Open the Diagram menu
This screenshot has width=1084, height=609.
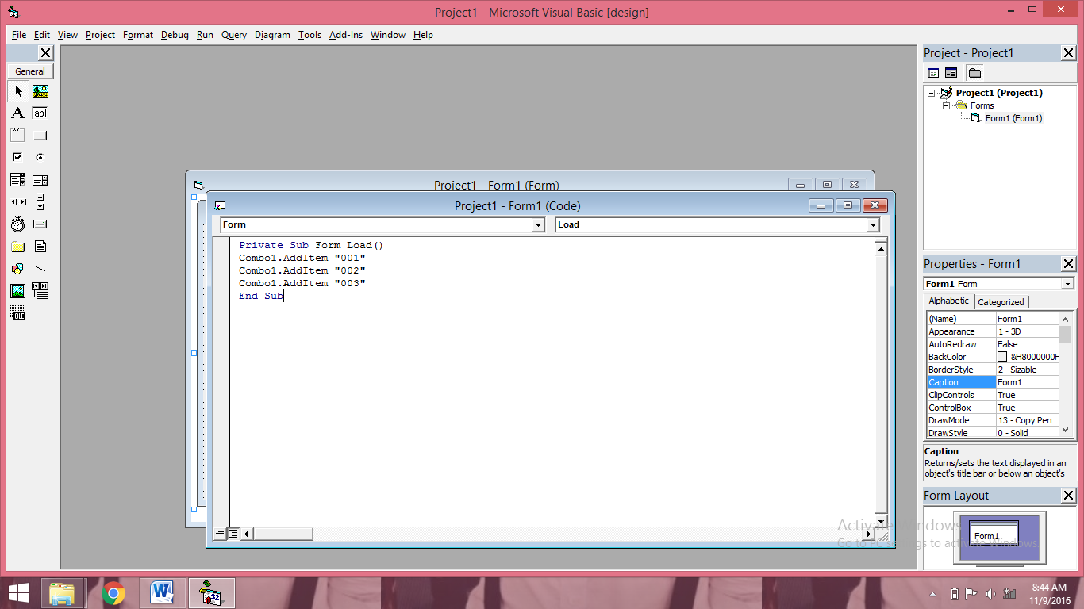(x=272, y=35)
